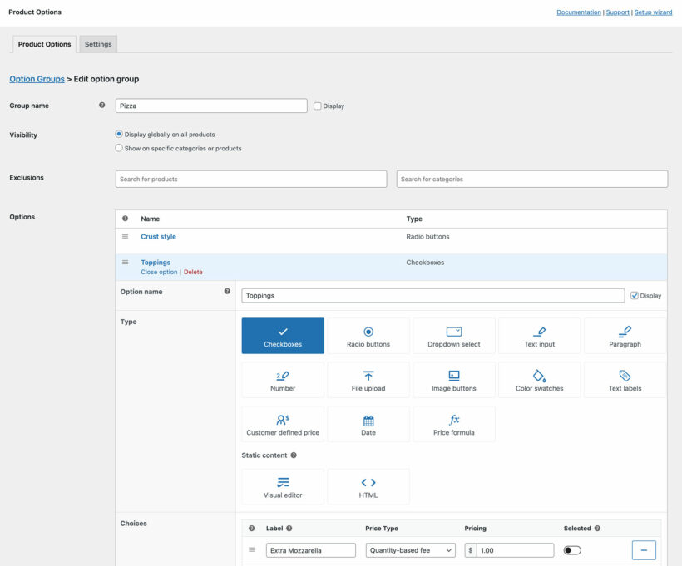Open the Visual editor static content
The image size is (682, 566).
coord(282,485)
